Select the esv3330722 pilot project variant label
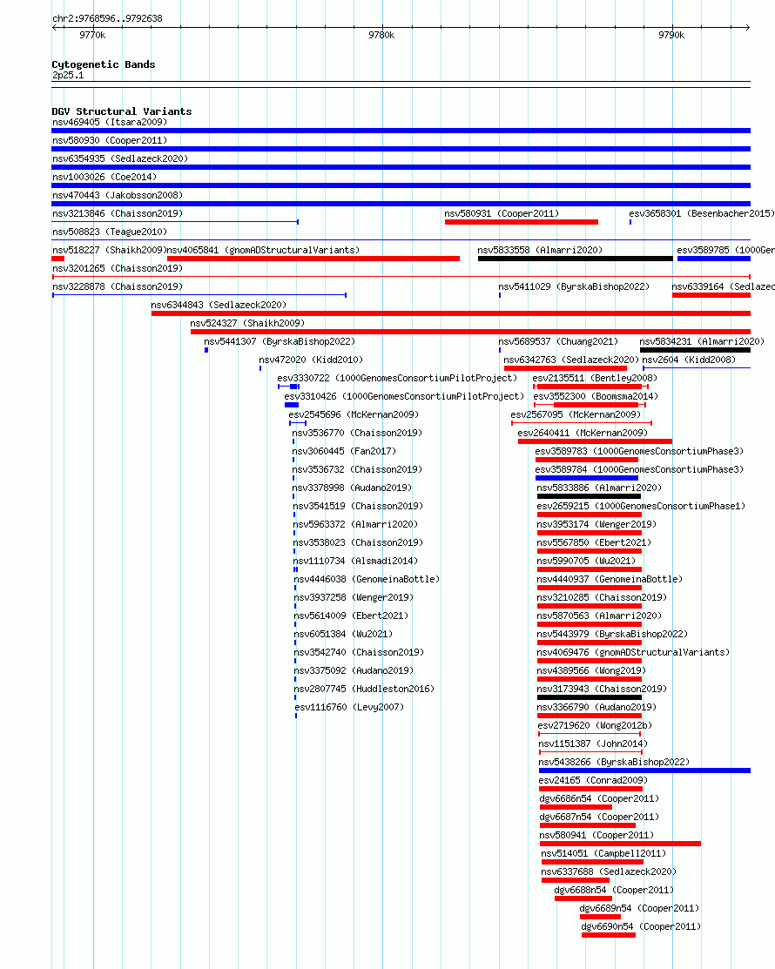Screen dimensions: 775x969 pyautogui.click(x=397, y=378)
